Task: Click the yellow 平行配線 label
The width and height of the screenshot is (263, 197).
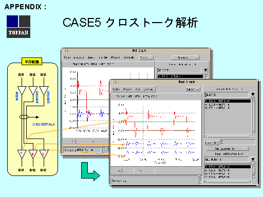Action: pyautogui.click(x=32, y=62)
